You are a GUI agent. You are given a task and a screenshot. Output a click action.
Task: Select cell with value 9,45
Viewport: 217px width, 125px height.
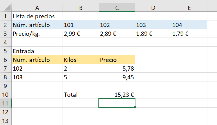pos(117,77)
